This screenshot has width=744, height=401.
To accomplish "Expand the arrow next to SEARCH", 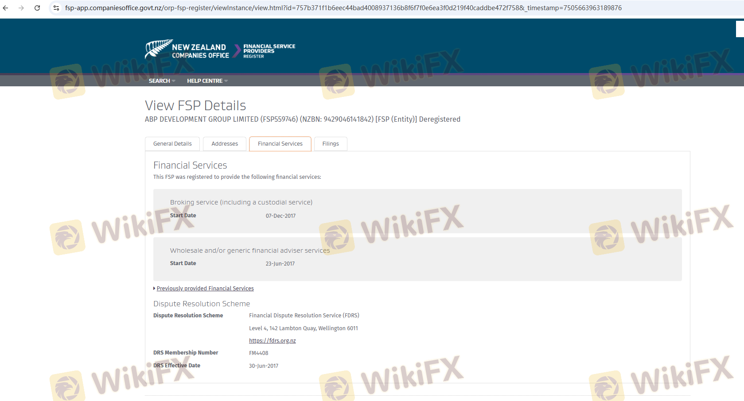I will (x=174, y=81).
